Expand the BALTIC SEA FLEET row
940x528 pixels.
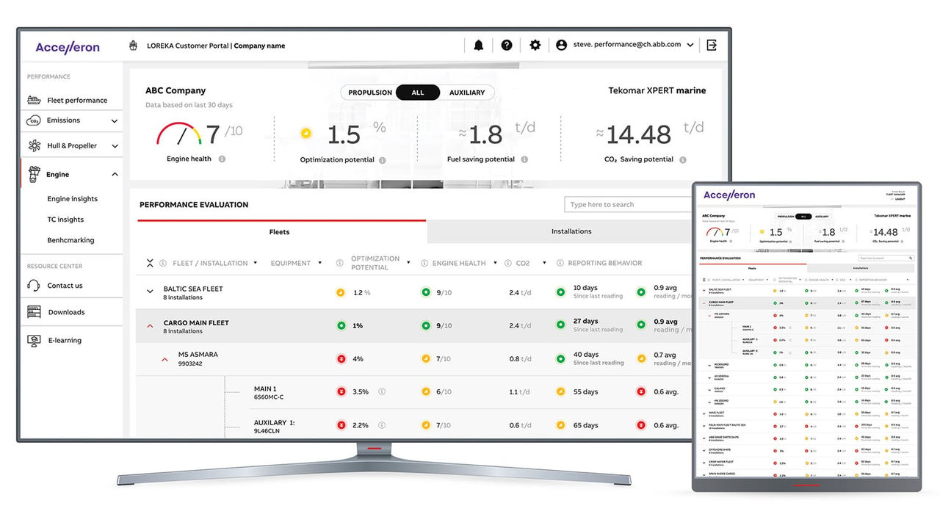150,292
